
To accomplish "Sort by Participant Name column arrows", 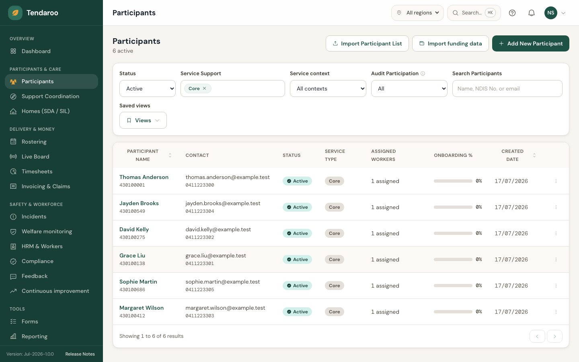I will 170,155.
